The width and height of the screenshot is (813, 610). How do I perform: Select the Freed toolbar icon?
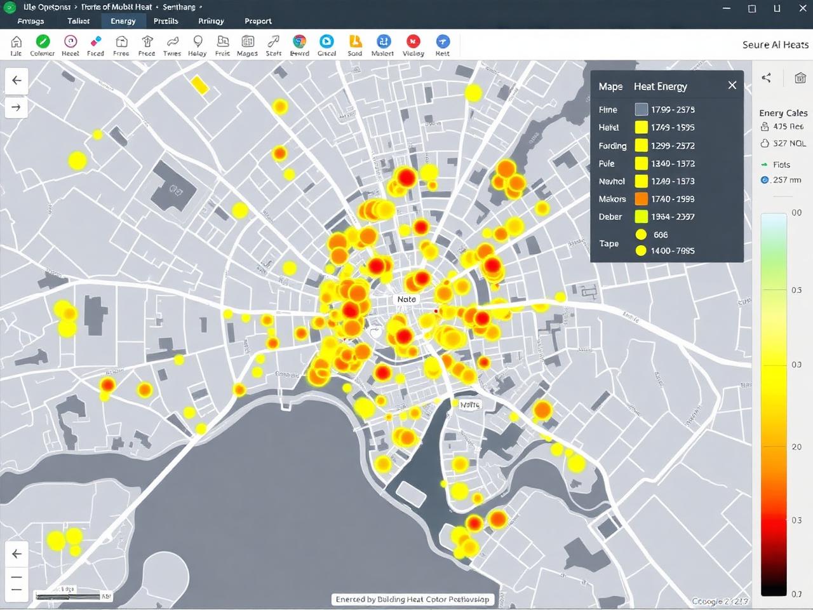point(147,42)
